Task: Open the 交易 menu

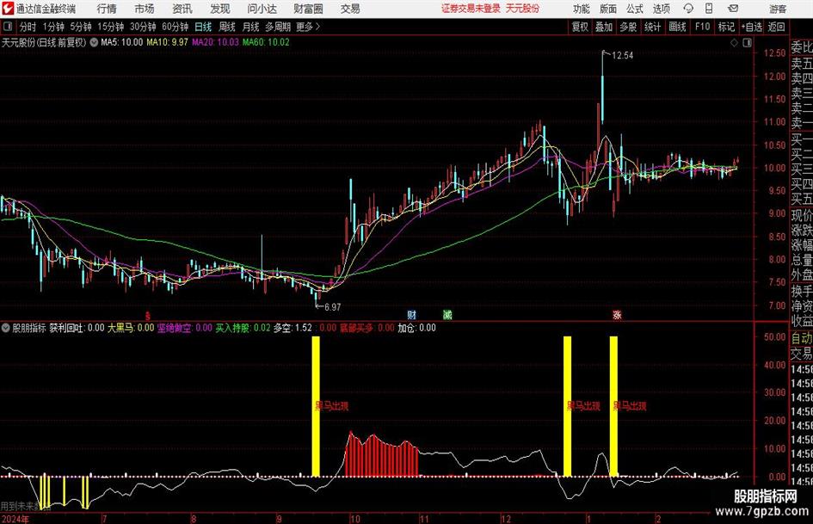Action: (x=350, y=9)
